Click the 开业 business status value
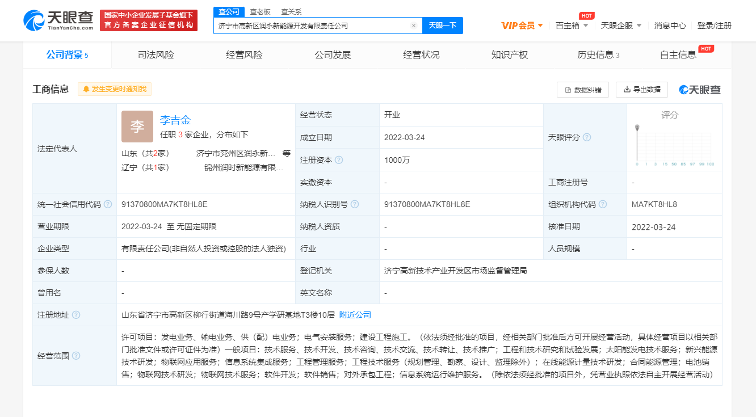756x417 pixels. point(392,115)
